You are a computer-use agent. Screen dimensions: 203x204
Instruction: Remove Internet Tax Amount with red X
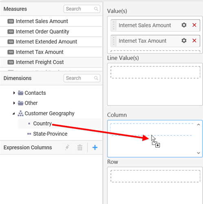(x=194, y=40)
